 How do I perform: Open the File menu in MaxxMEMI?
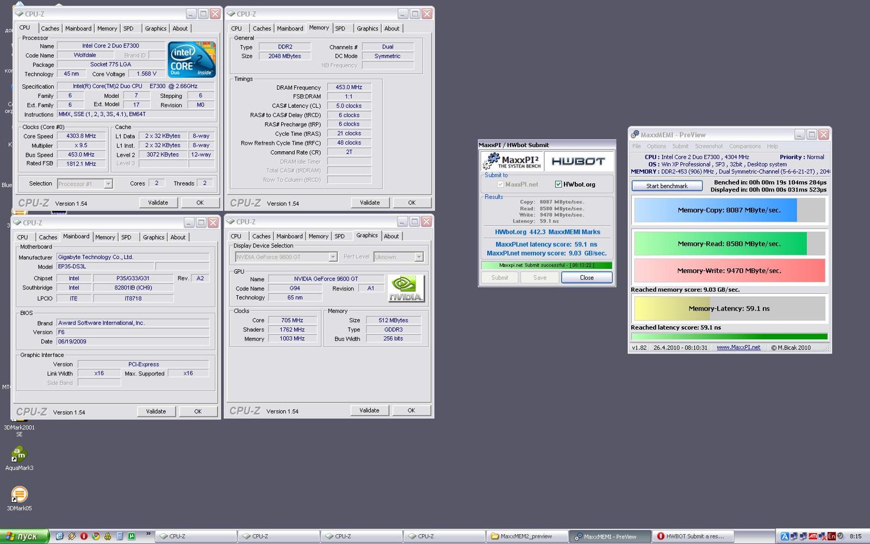(636, 146)
